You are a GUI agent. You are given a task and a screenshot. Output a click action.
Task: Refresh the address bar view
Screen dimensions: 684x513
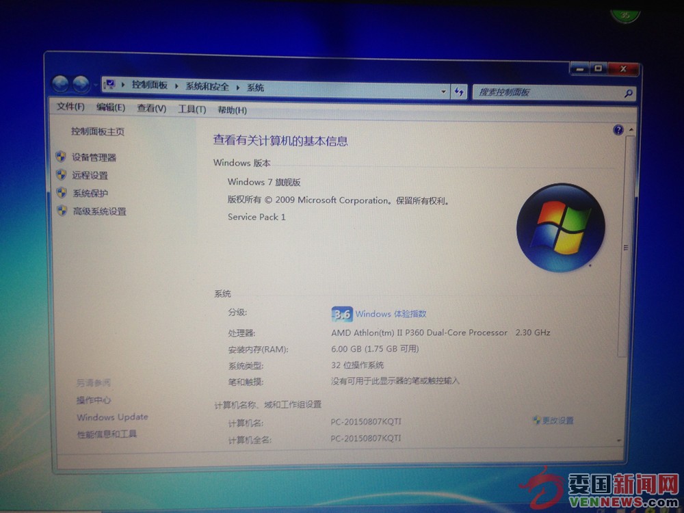(x=459, y=92)
